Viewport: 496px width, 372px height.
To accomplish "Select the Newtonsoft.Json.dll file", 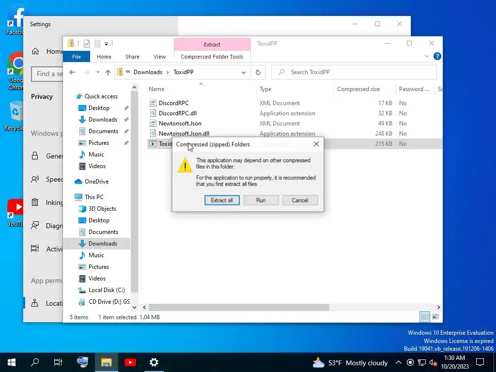I will pyautogui.click(x=184, y=134).
